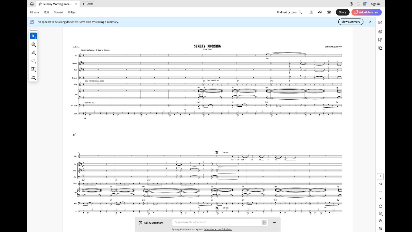The width and height of the screenshot is (412, 232).
Task: Close the Sunday Morning Rock tab
Action: pos(76,4)
